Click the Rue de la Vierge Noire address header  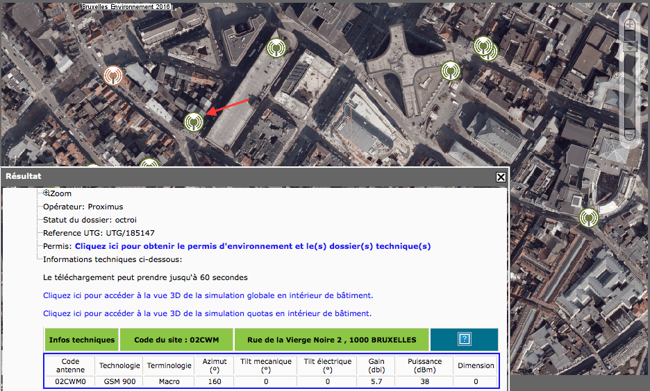coord(332,340)
